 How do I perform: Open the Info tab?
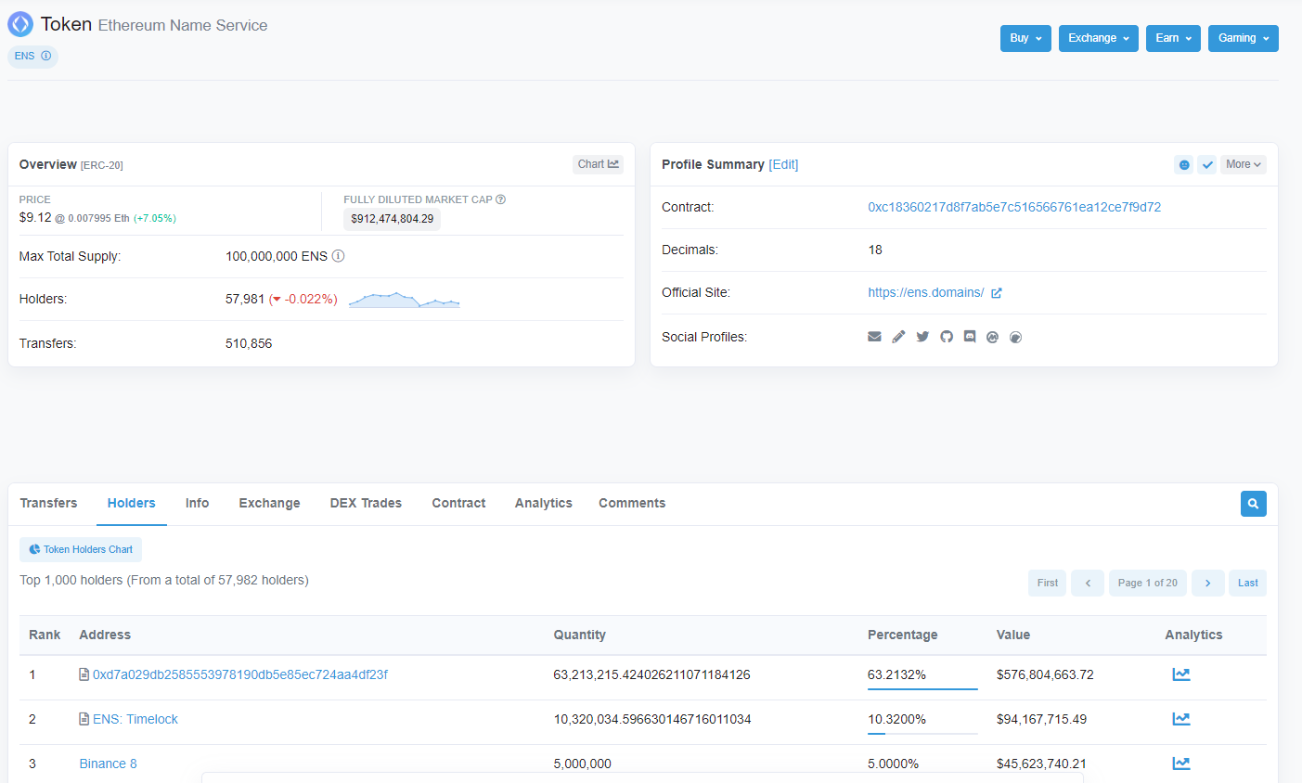[x=197, y=503]
